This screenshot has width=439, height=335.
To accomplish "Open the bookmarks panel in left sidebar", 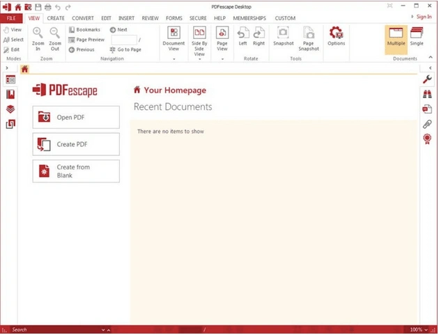I will click(10, 95).
